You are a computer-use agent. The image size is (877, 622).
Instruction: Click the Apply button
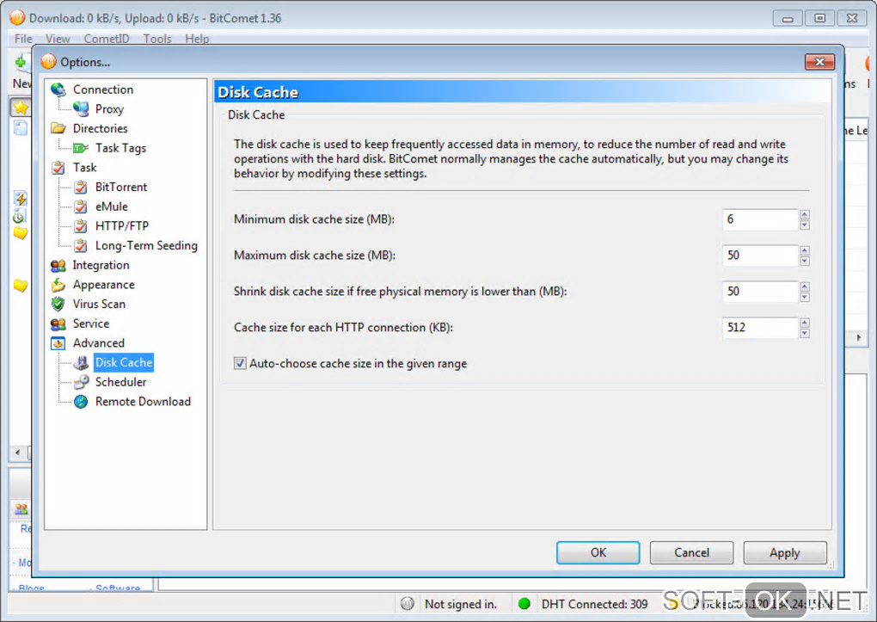[785, 552]
